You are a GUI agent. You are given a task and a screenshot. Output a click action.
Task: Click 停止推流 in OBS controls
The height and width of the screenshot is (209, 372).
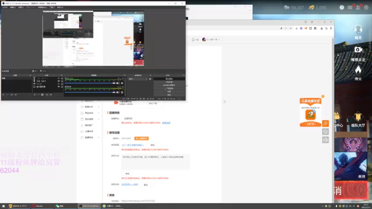[x=169, y=79]
